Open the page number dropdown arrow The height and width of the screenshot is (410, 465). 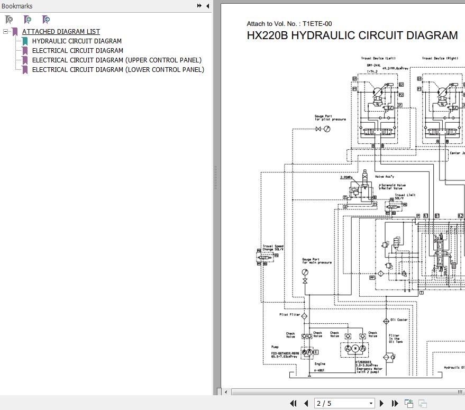[x=371, y=403]
